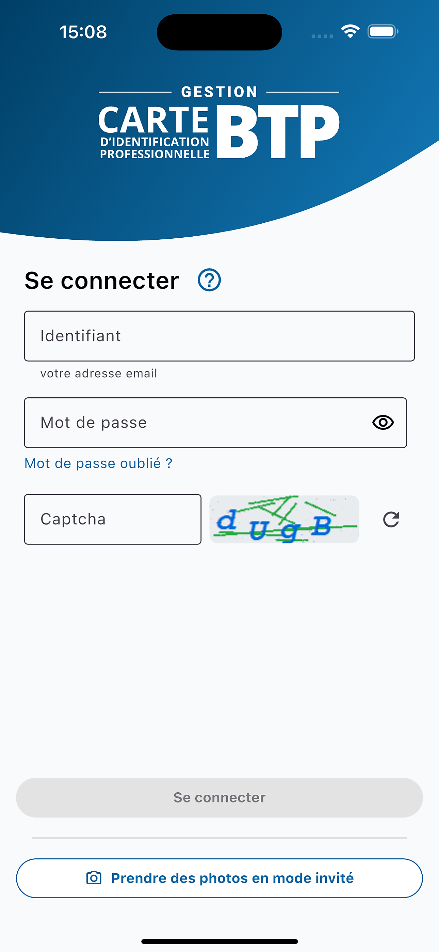Toggle password visibility to show characters
Image resolution: width=439 pixels, height=952 pixels.
[x=384, y=423]
